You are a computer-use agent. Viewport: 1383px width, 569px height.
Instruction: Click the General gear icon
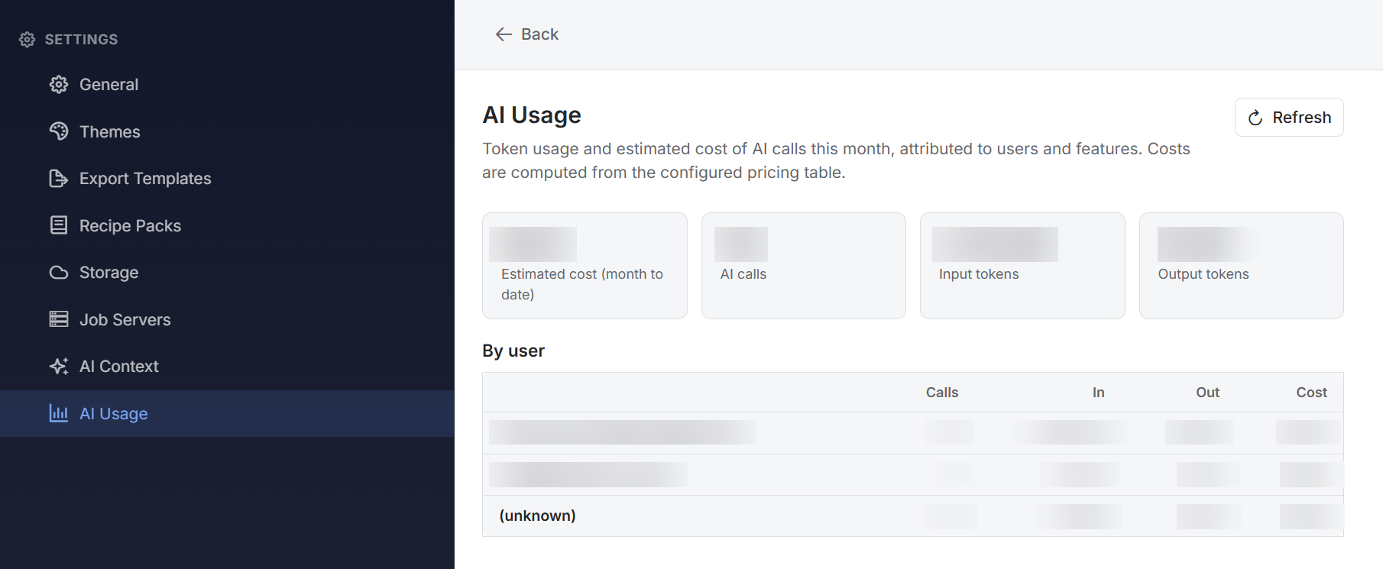point(59,85)
